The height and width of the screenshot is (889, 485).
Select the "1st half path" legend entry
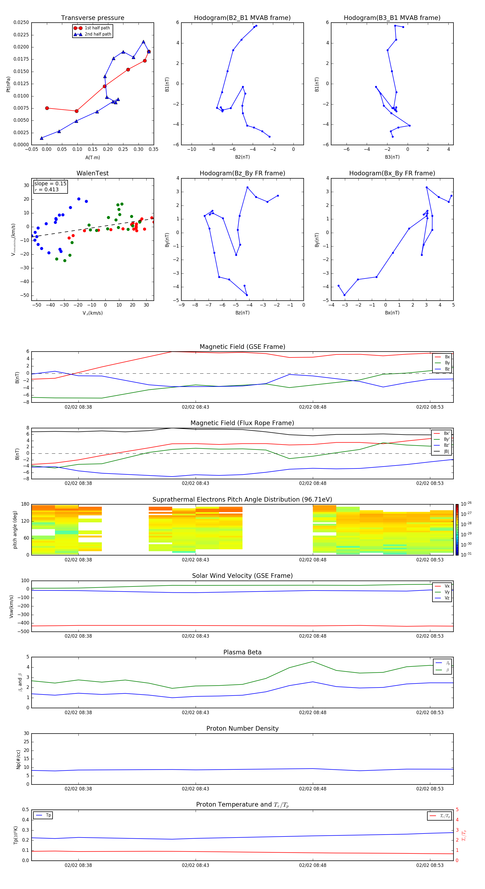(x=92, y=28)
